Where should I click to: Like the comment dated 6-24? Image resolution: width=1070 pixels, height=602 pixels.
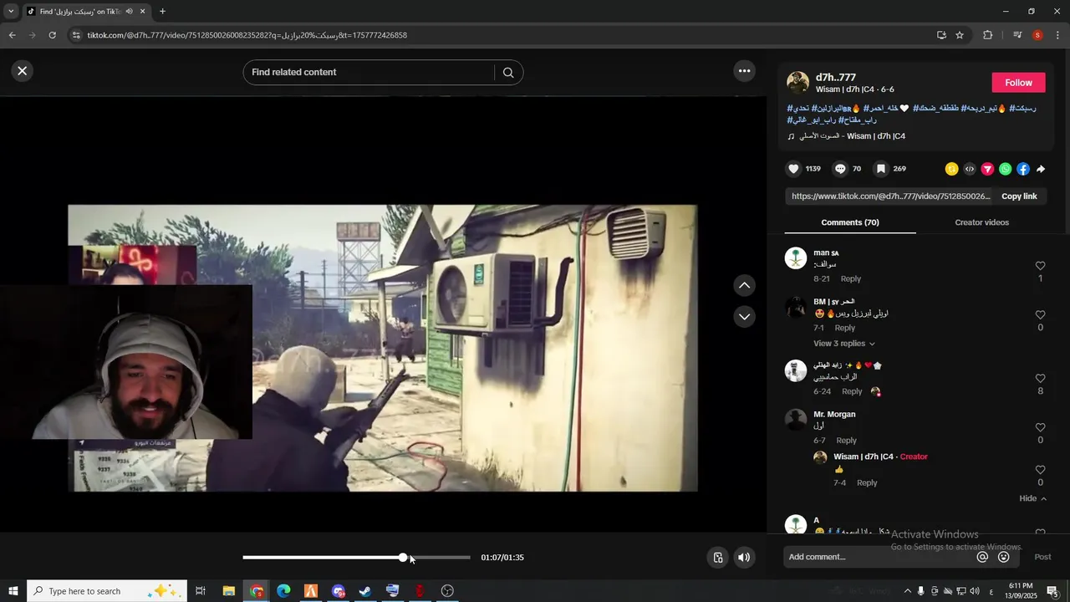(1040, 379)
